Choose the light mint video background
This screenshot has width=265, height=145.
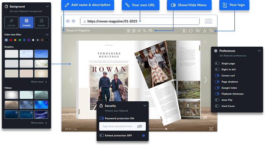coord(26,95)
